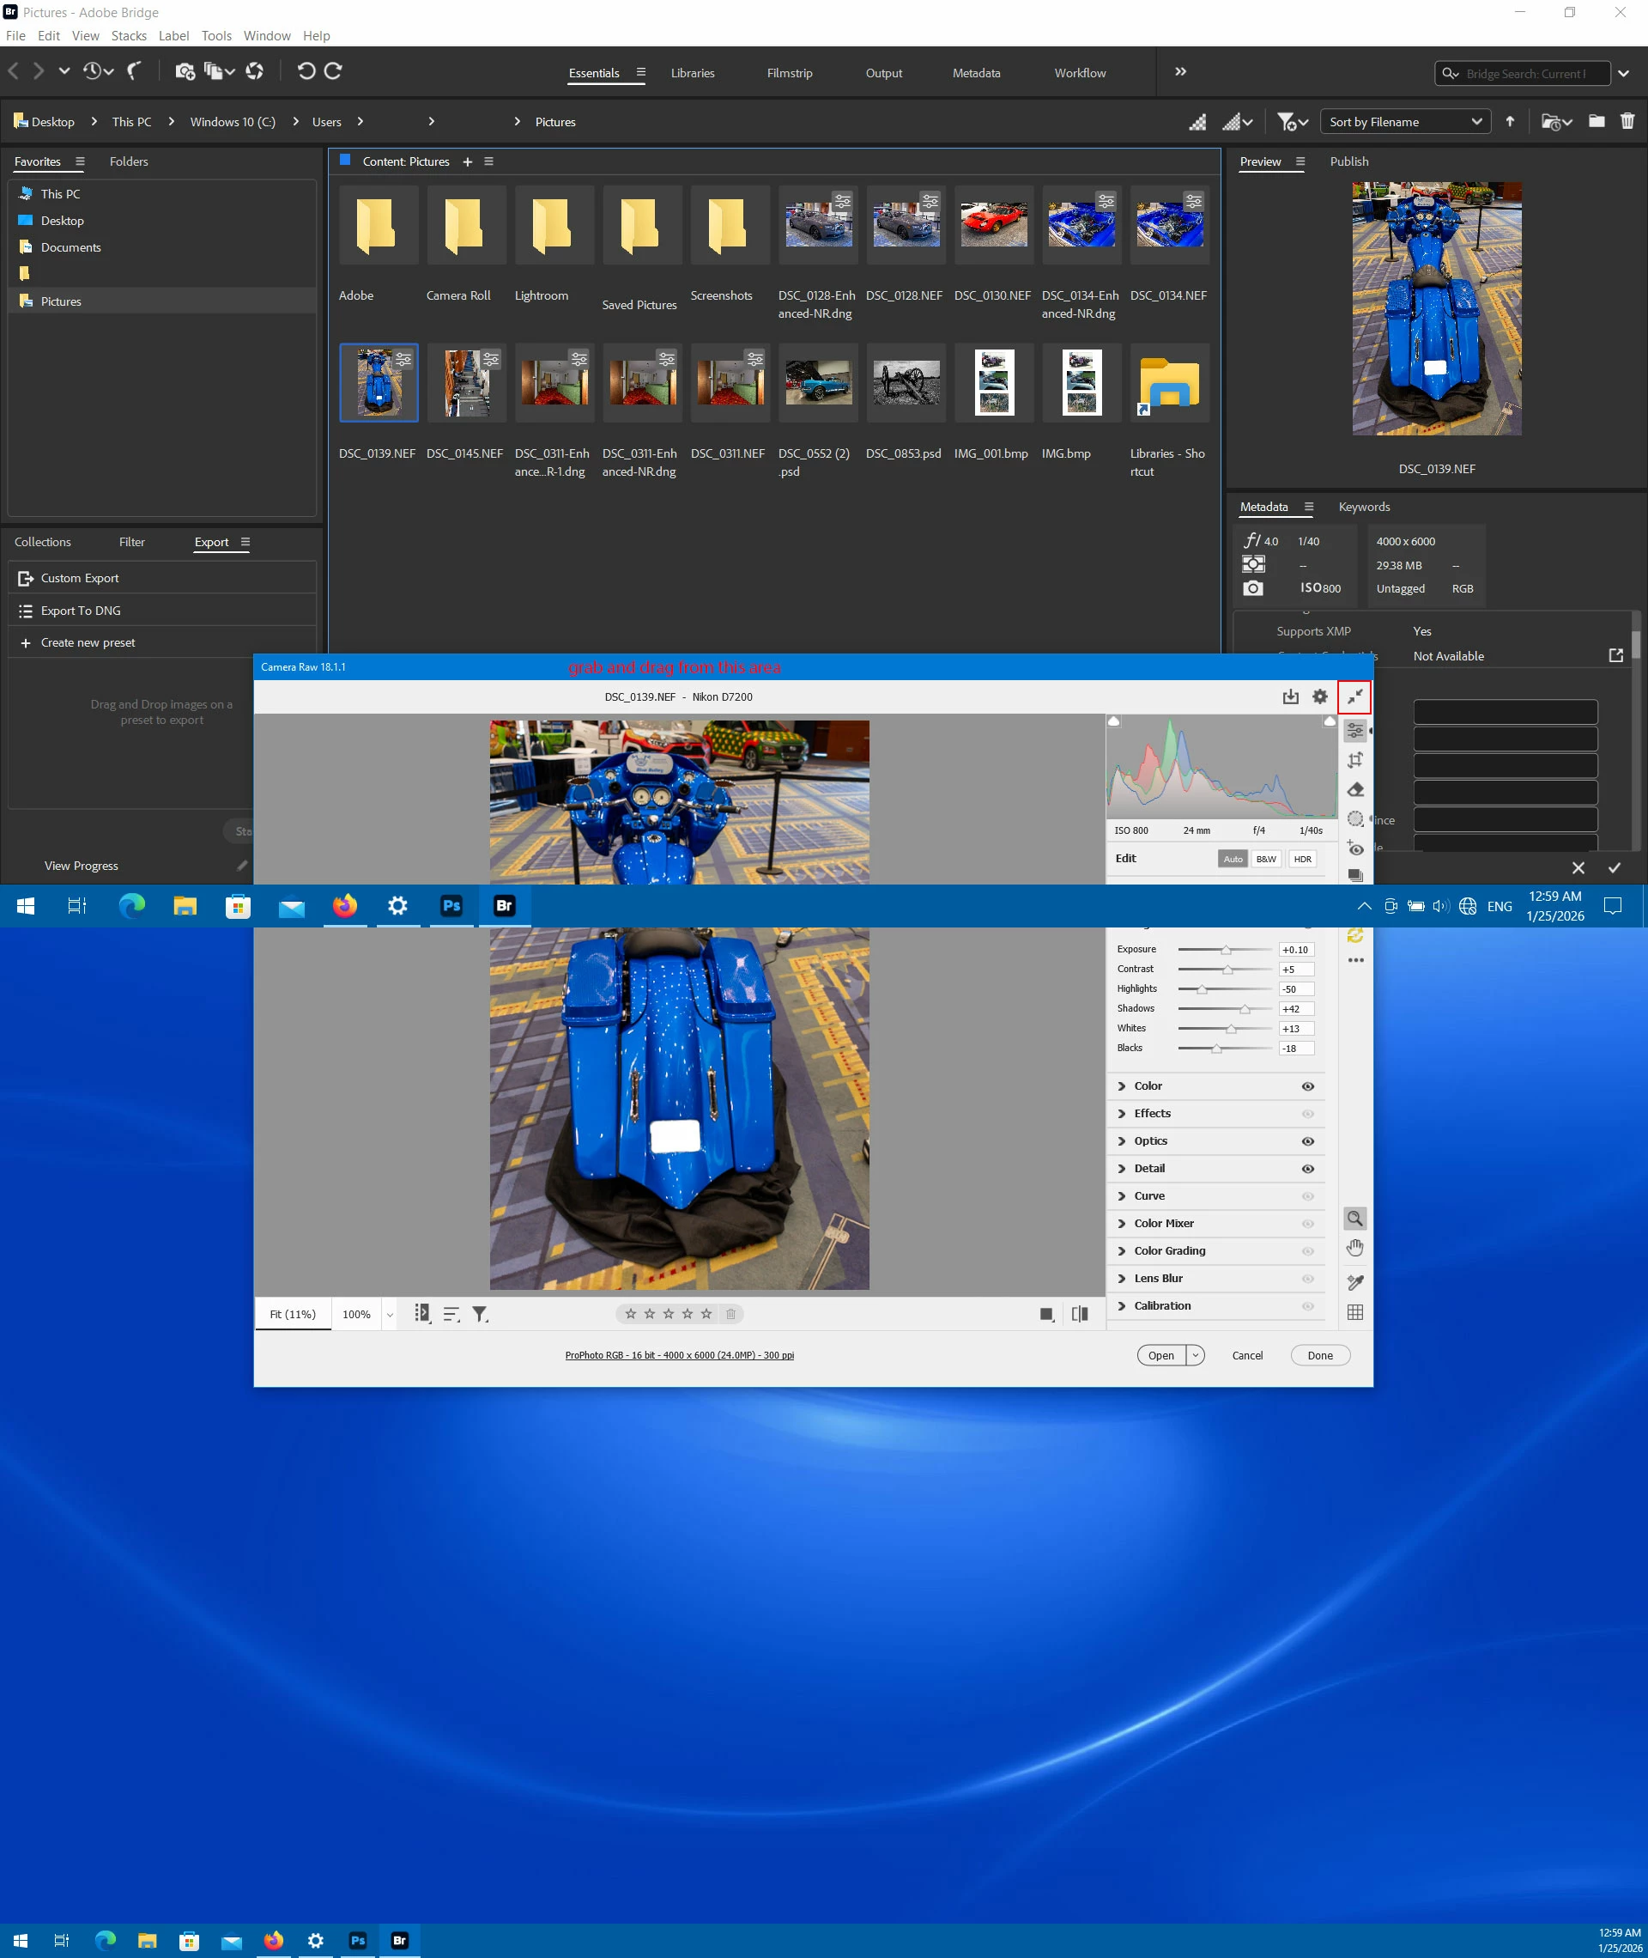
Task: Click rotate counterclockwise icon in Bridge toolbar
Action: (x=306, y=71)
